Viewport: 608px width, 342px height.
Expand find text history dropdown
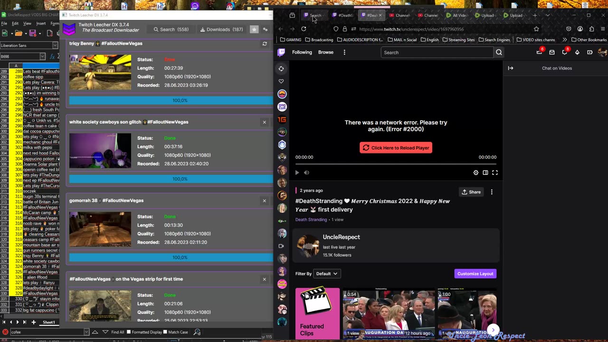click(86, 332)
